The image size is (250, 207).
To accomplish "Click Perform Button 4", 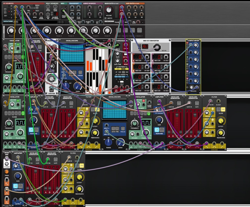I will tap(139, 30).
